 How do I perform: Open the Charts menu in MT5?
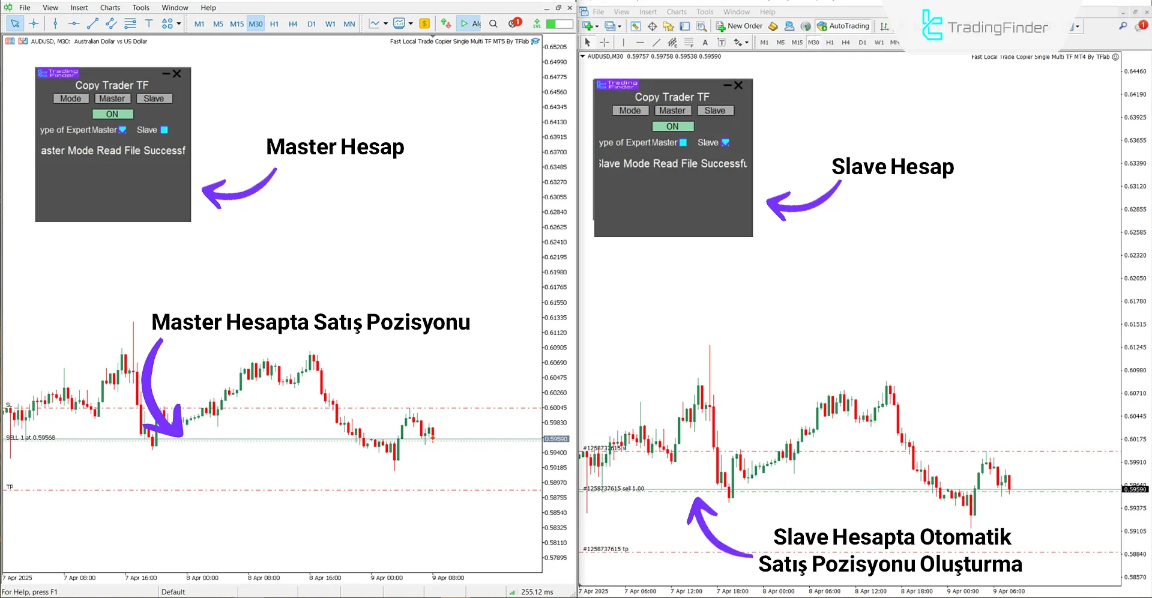point(110,8)
